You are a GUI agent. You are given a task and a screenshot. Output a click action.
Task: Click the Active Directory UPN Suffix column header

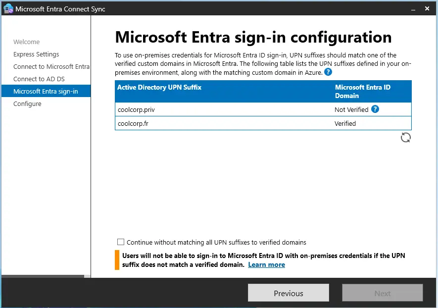pos(159,88)
